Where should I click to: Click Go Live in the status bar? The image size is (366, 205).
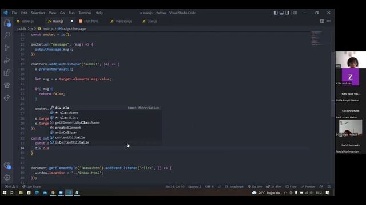point(255,187)
